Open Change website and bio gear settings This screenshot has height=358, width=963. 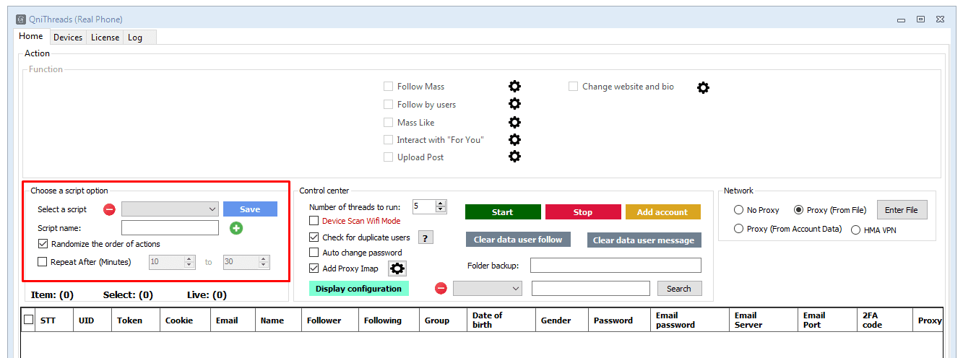[x=703, y=87]
